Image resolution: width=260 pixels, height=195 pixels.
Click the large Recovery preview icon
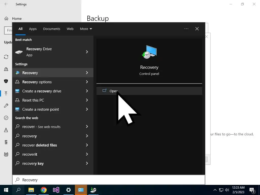[x=149, y=52]
